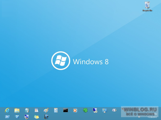The width and height of the screenshot is (161, 120).
Task: Open the Magnifier taskbar icon
Action: pos(26,117)
